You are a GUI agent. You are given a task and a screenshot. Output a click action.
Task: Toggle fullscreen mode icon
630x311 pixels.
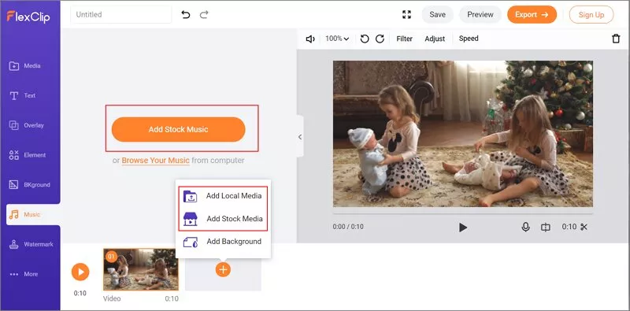[406, 14]
